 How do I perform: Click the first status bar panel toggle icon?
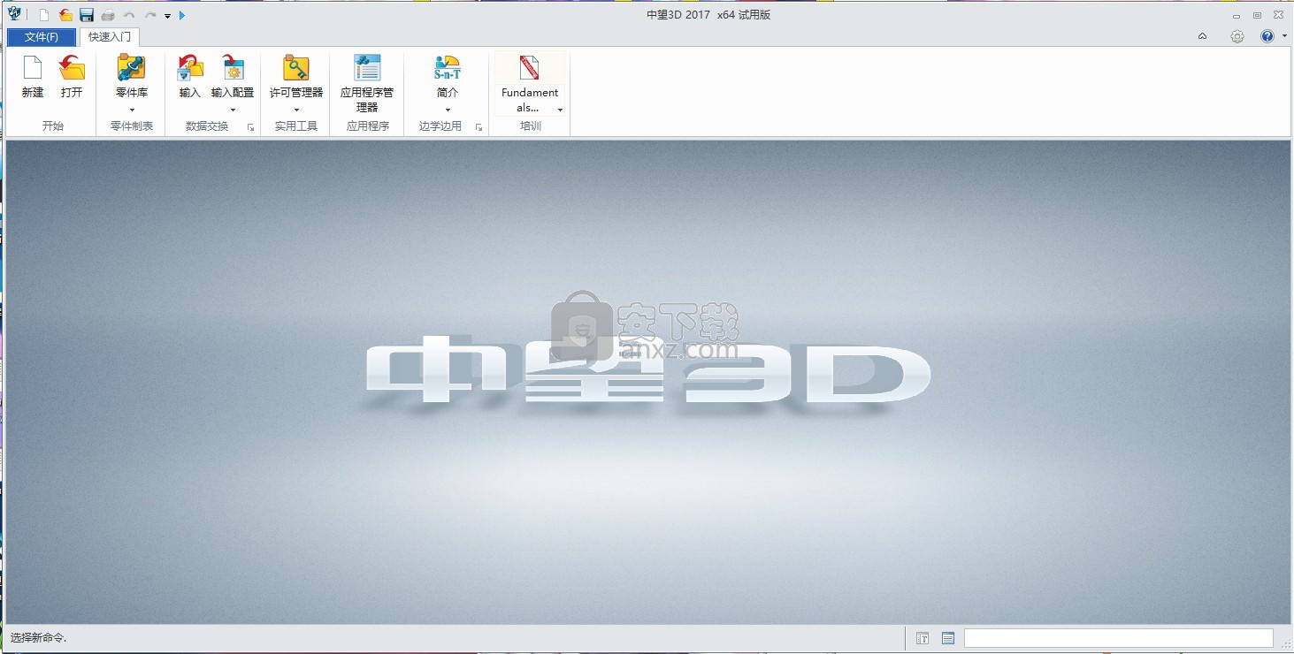923,638
